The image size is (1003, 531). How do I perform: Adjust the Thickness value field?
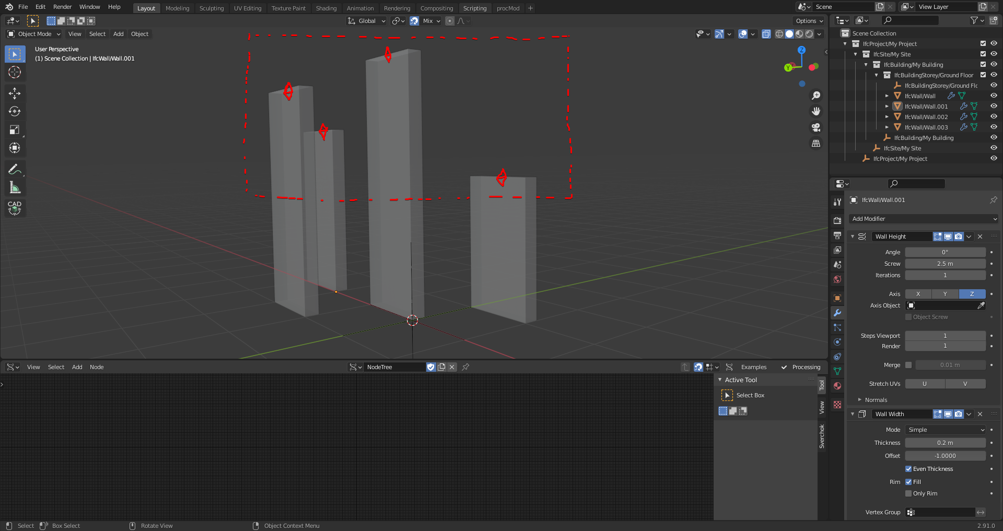click(x=945, y=443)
